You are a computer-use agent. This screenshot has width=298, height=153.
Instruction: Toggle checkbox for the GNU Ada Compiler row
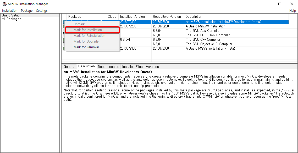tap(64, 31)
